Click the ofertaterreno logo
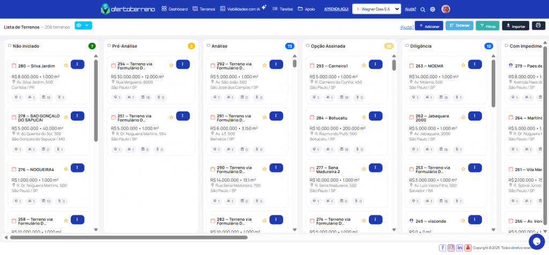549x255 pixels. [x=128, y=9]
